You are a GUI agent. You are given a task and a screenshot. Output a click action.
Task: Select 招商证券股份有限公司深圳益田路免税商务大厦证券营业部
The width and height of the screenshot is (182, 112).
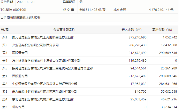click(52, 68)
